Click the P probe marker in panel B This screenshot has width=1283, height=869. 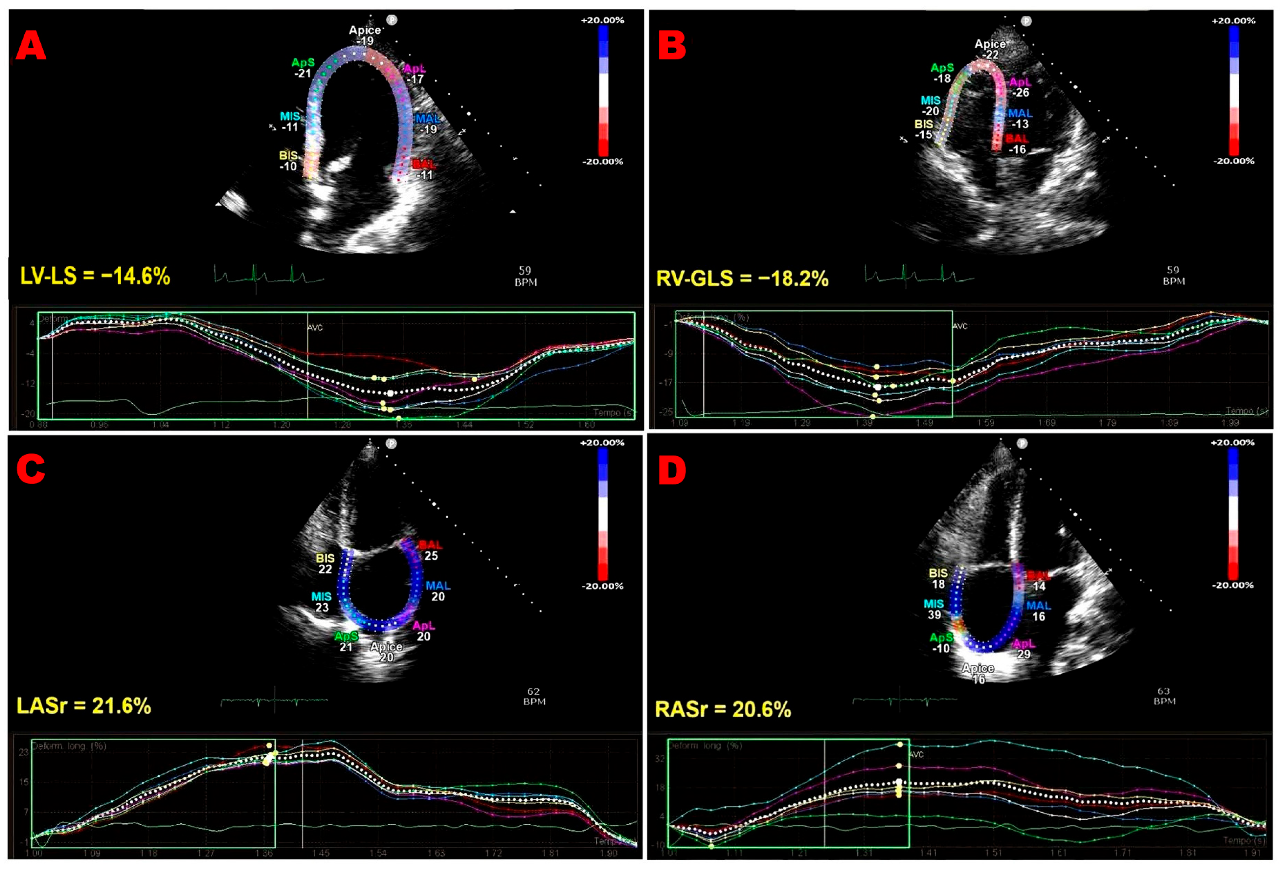[1026, 22]
